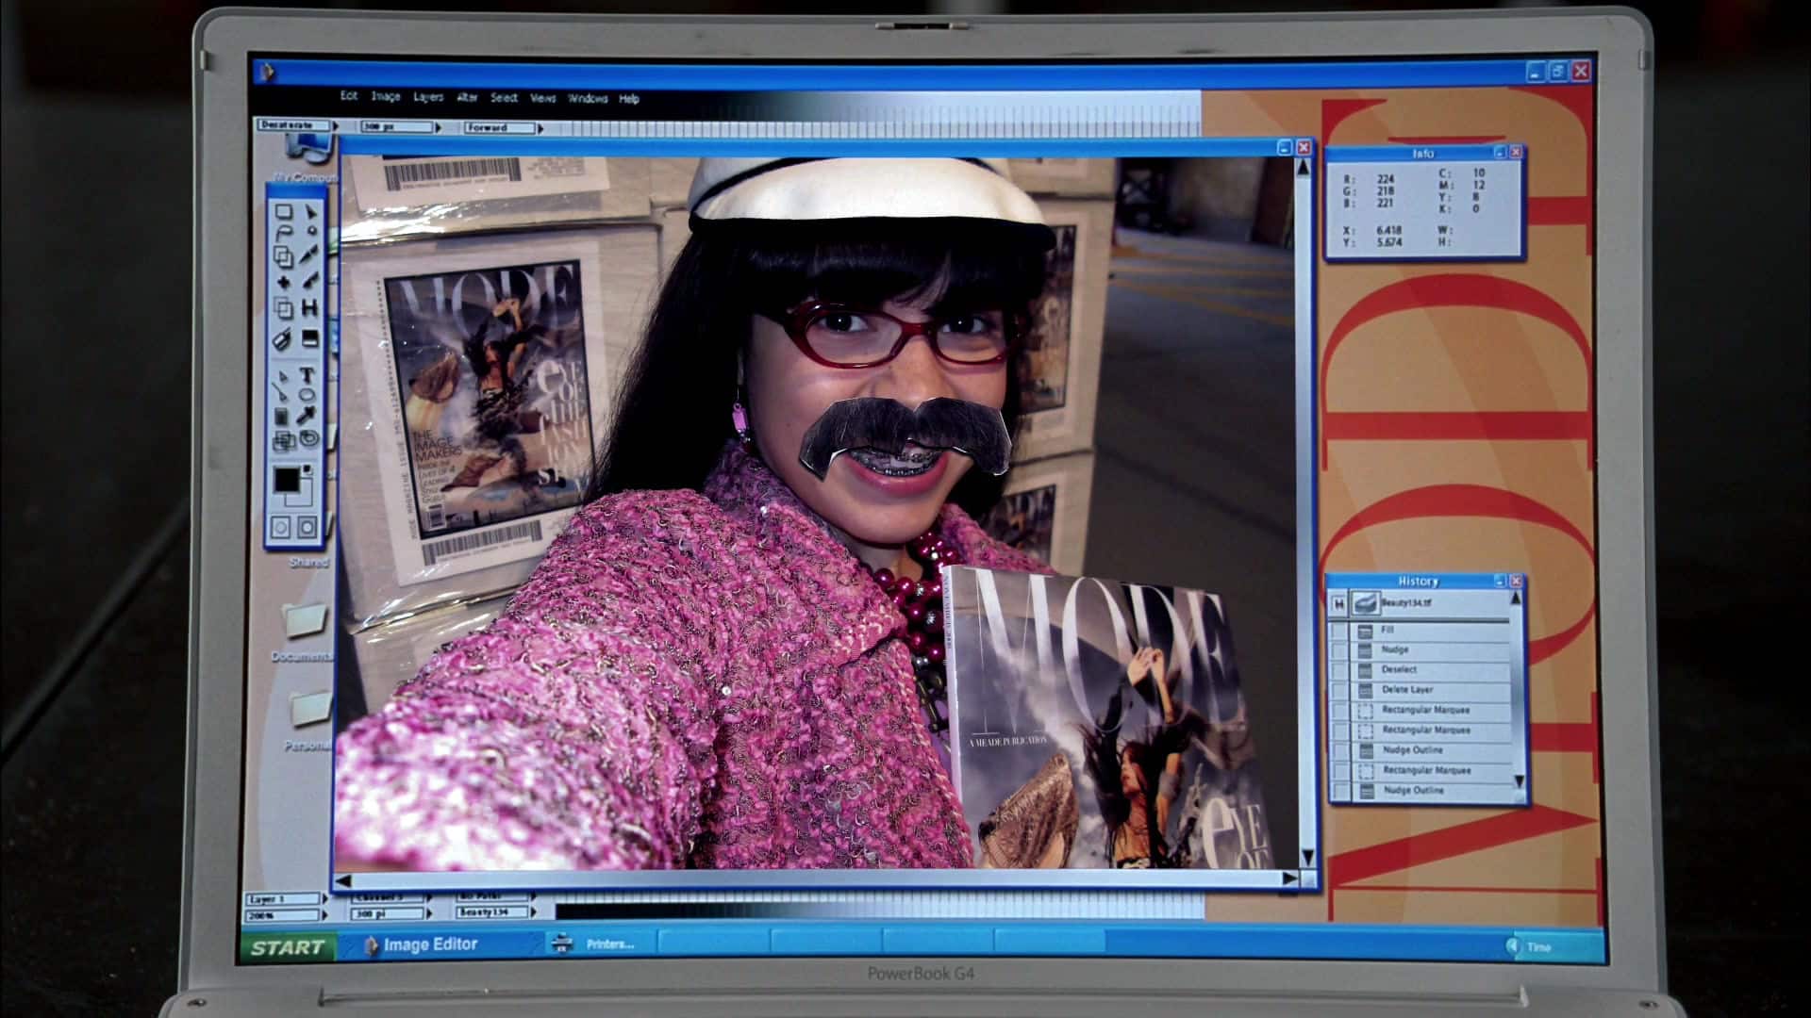Toggle checkbox beside Delete Layer history step
The width and height of the screenshot is (1811, 1018).
1339,690
